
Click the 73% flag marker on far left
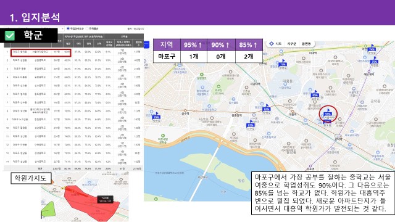(156, 116)
